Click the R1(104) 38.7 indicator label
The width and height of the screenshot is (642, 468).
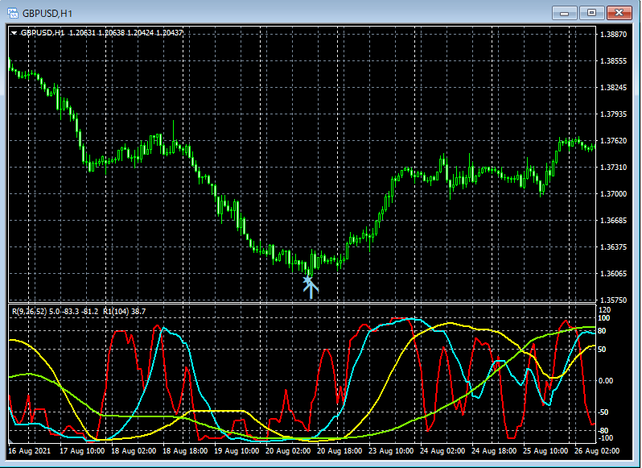(x=125, y=311)
